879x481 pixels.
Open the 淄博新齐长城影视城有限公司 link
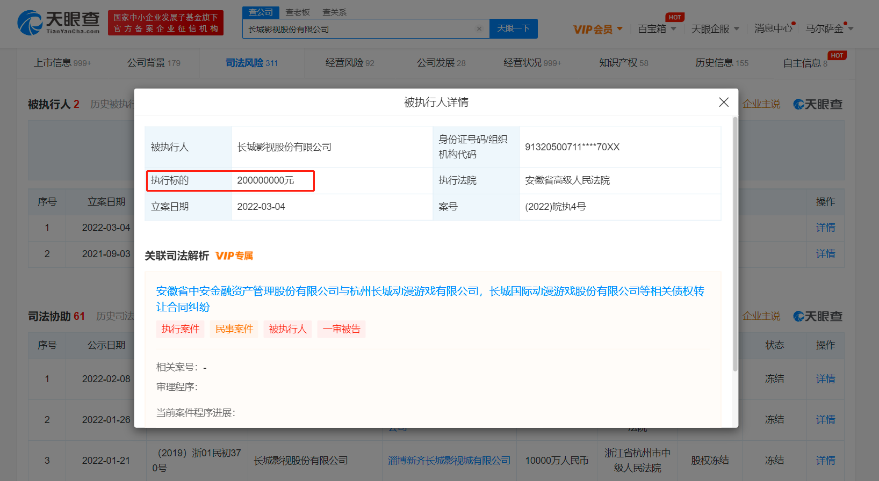(x=449, y=461)
